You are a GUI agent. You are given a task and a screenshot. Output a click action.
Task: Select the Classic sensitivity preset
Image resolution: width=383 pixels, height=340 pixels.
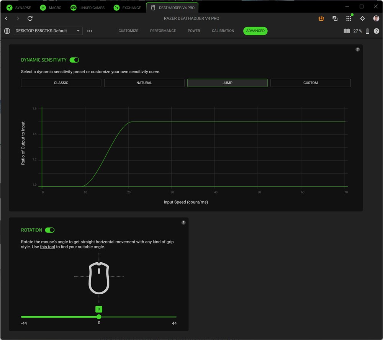(61, 83)
